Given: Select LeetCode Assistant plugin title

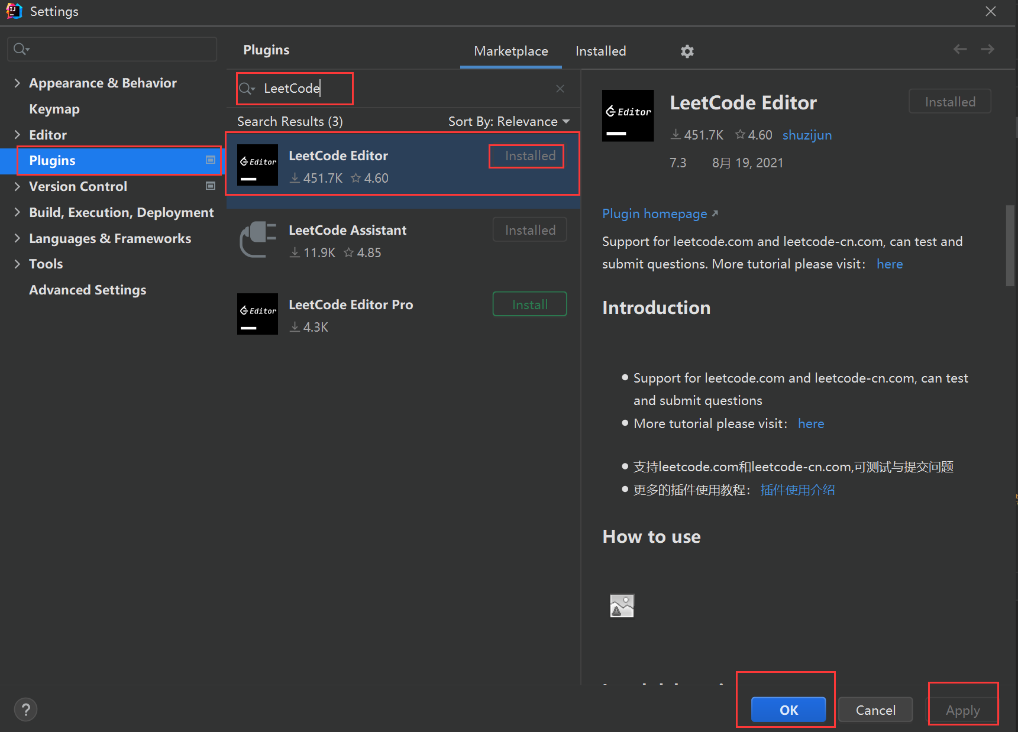Looking at the screenshot, I should coord(347,231).
